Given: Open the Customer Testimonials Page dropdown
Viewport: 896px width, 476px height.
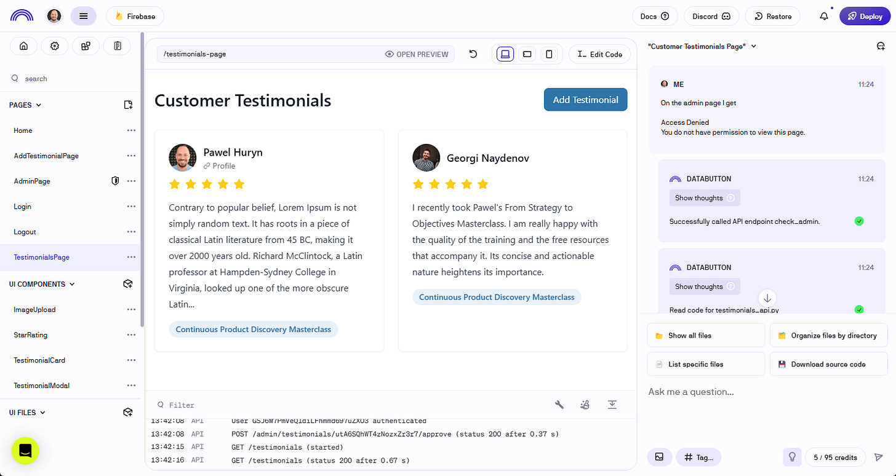Looking at the screenshot, I should point(753,46).
